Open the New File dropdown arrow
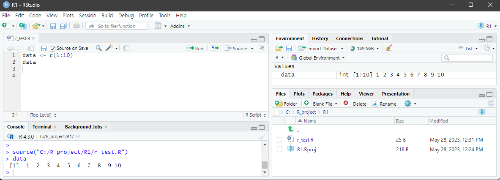 tap(14, 26)
